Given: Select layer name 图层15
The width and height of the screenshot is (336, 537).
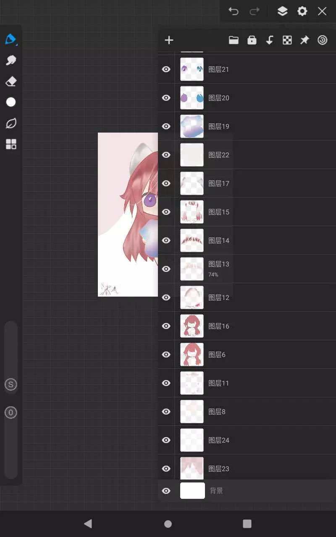Looking at the screenshot, I should [x=219, y=212].
